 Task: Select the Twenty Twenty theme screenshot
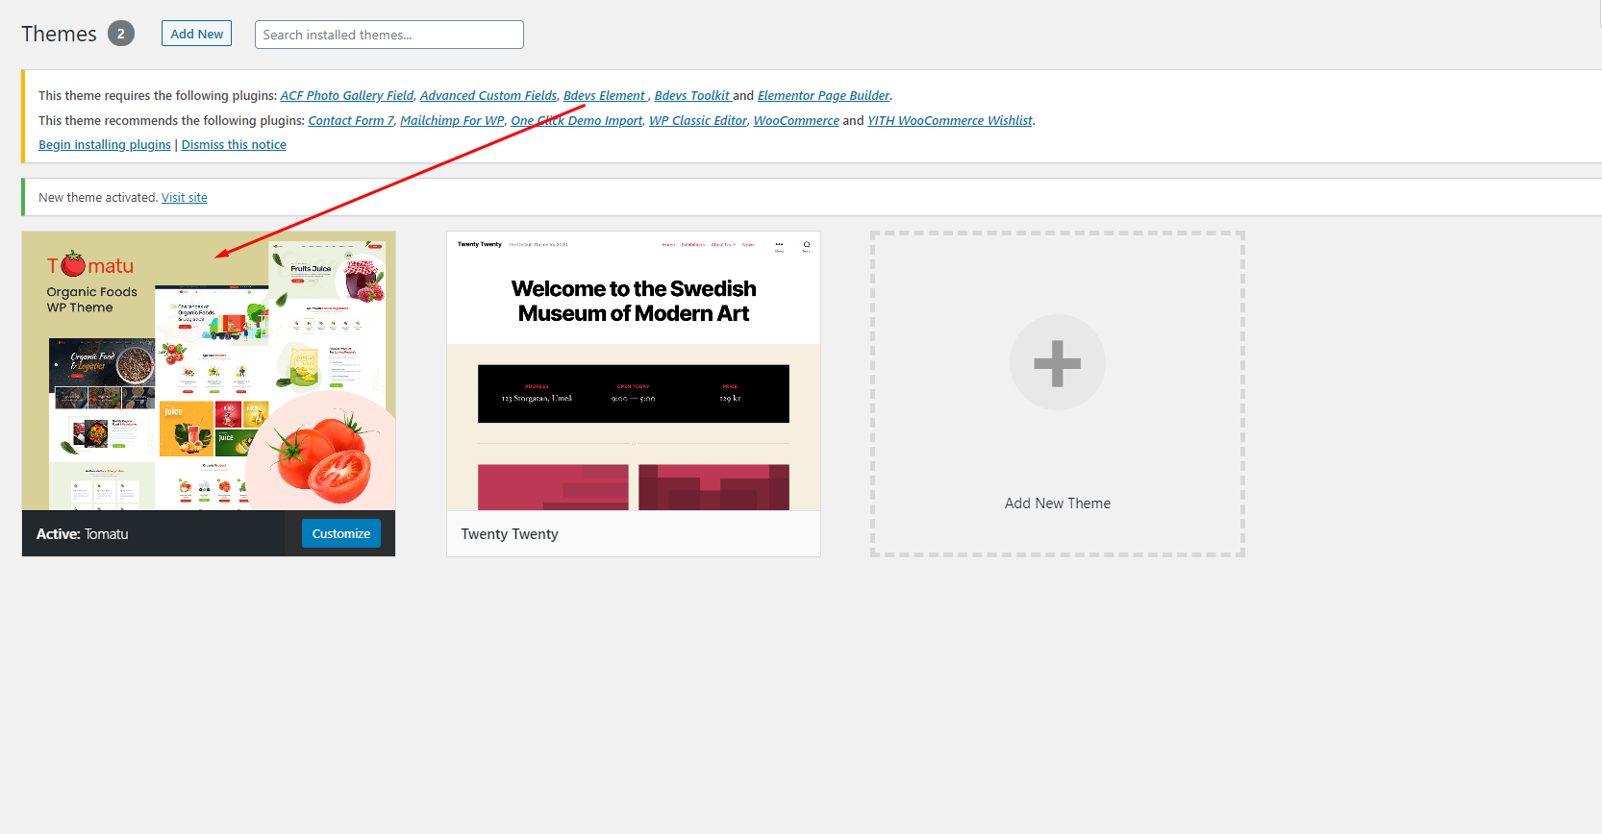[634, 371]
